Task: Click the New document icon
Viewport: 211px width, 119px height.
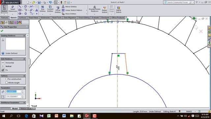Action: point(28,2)
